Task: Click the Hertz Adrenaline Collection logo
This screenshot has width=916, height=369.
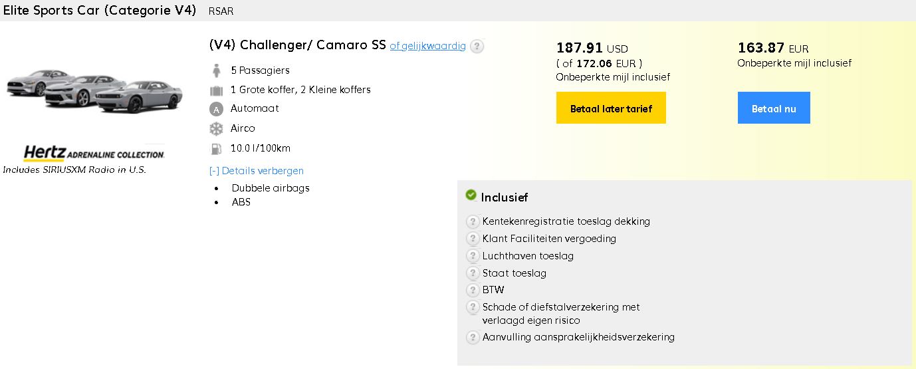Action: [x=94, y=153]
